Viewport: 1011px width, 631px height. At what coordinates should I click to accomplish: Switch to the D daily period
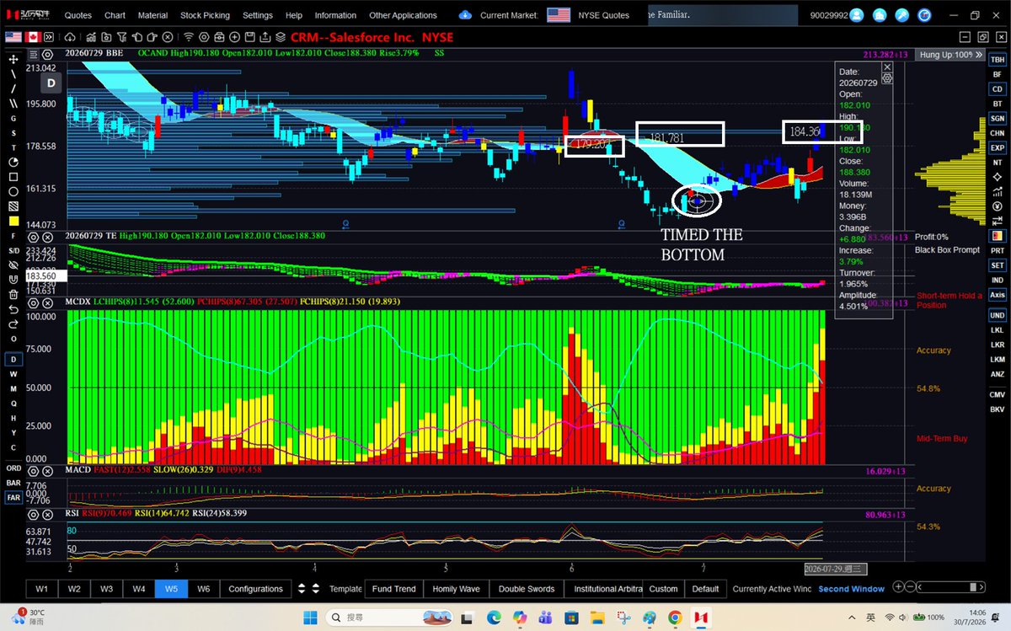(x=13, y=359)
